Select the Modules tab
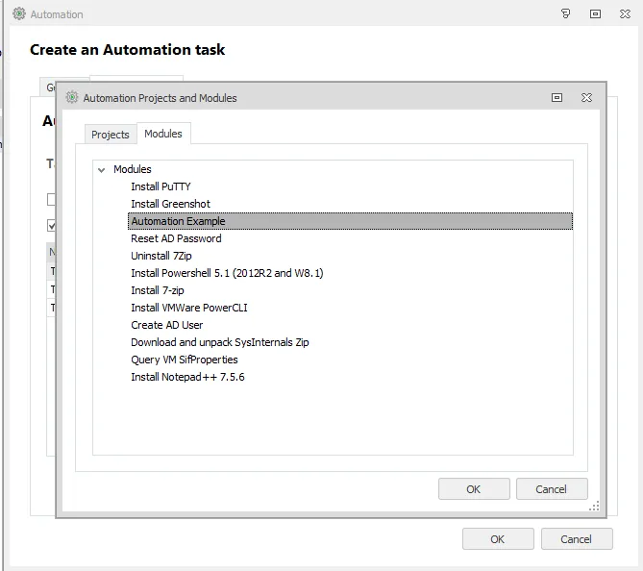643x571 pixels. point(162,134)
